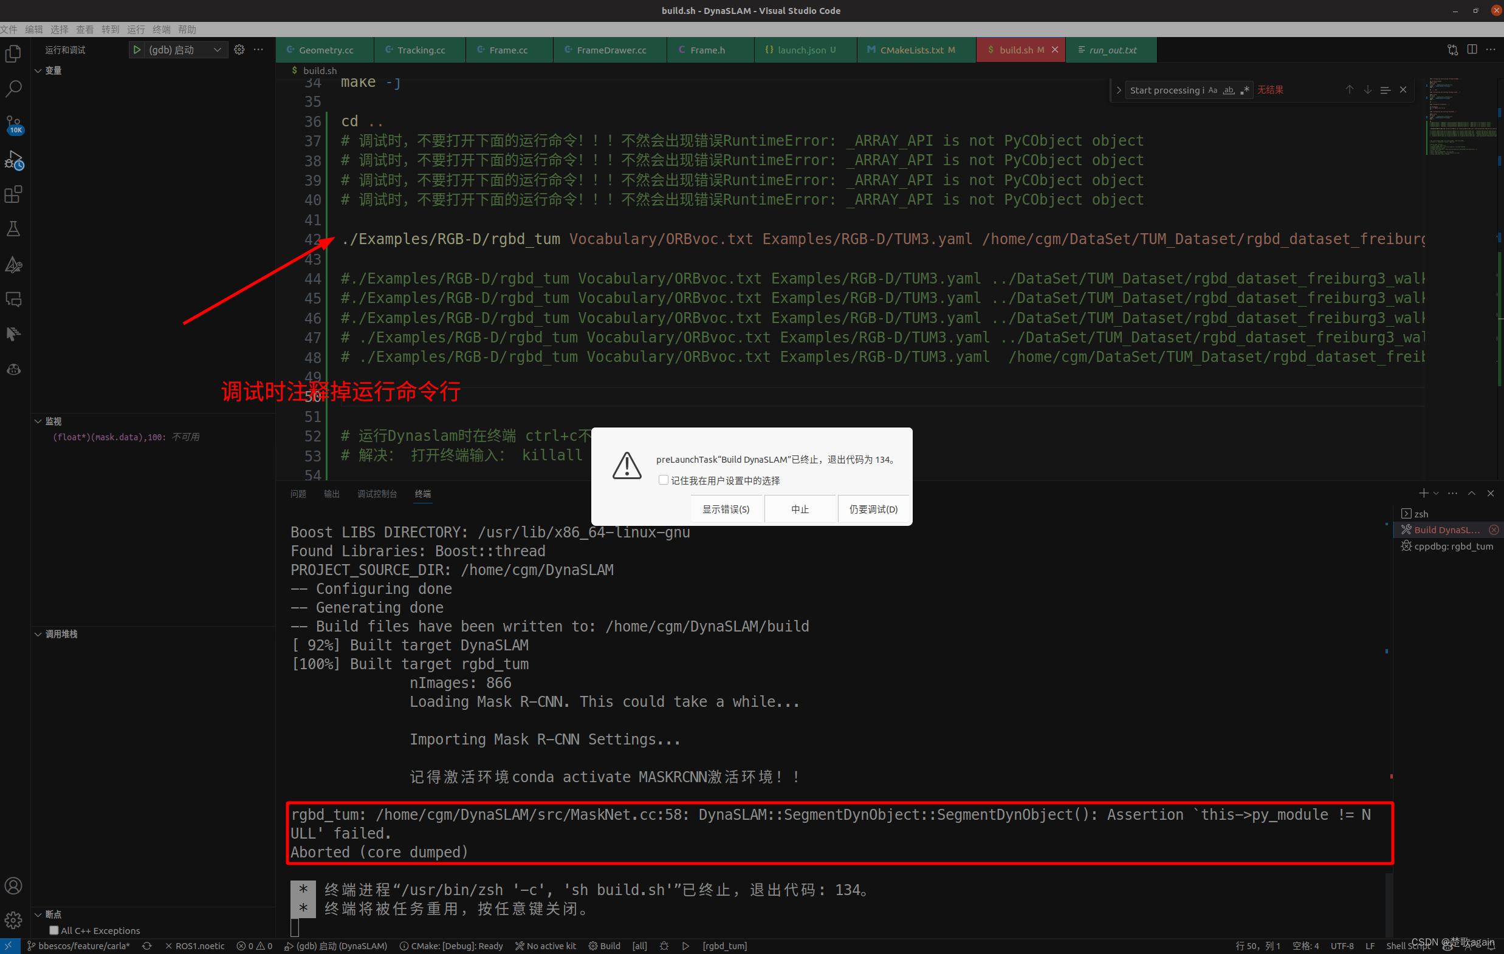Click the remote window icon in status bar
The image size is (1504, 954).
9,946
